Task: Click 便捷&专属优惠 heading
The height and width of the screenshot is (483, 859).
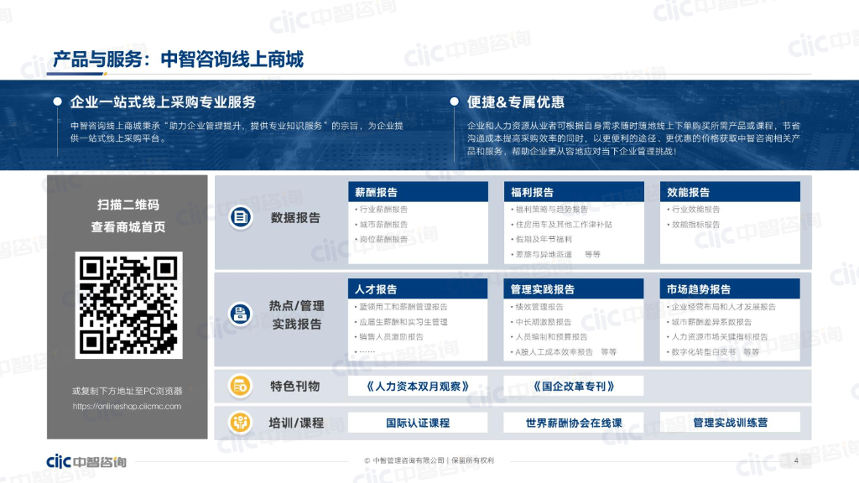Action: (x=516, y=102)
